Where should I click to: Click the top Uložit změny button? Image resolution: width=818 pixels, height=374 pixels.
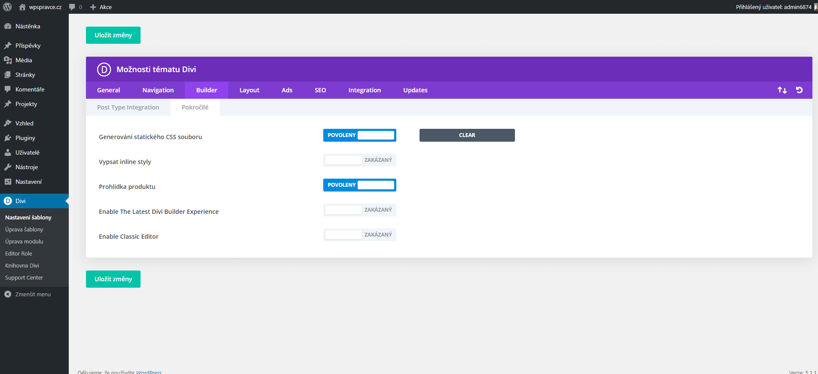pos(113,35)
